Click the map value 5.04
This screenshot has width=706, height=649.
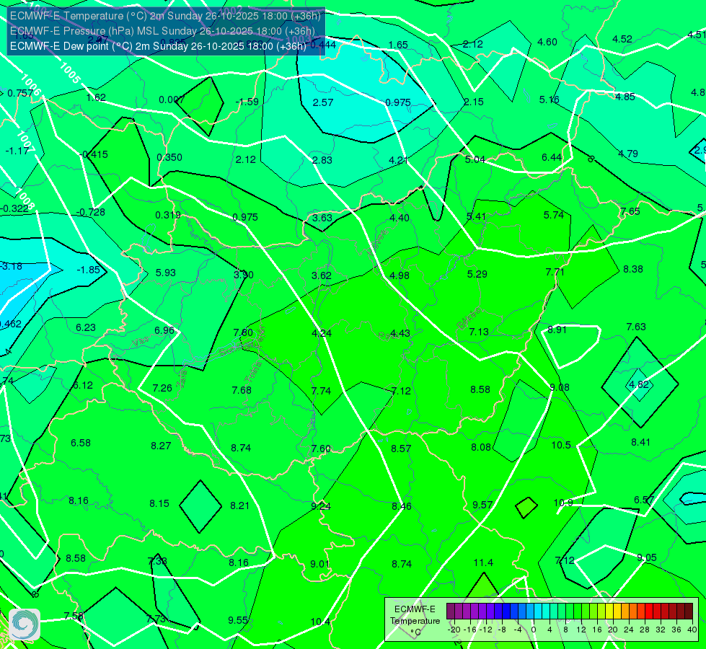(475, 159)
